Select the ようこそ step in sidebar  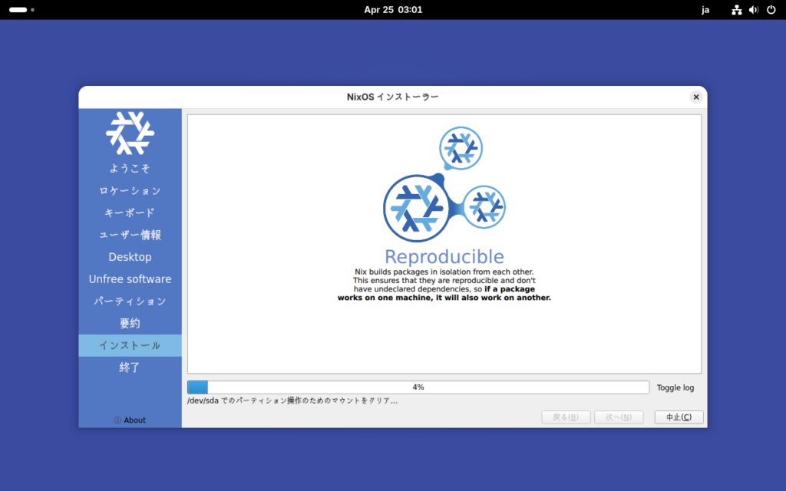pyautogui.click(x=130, y=168)
